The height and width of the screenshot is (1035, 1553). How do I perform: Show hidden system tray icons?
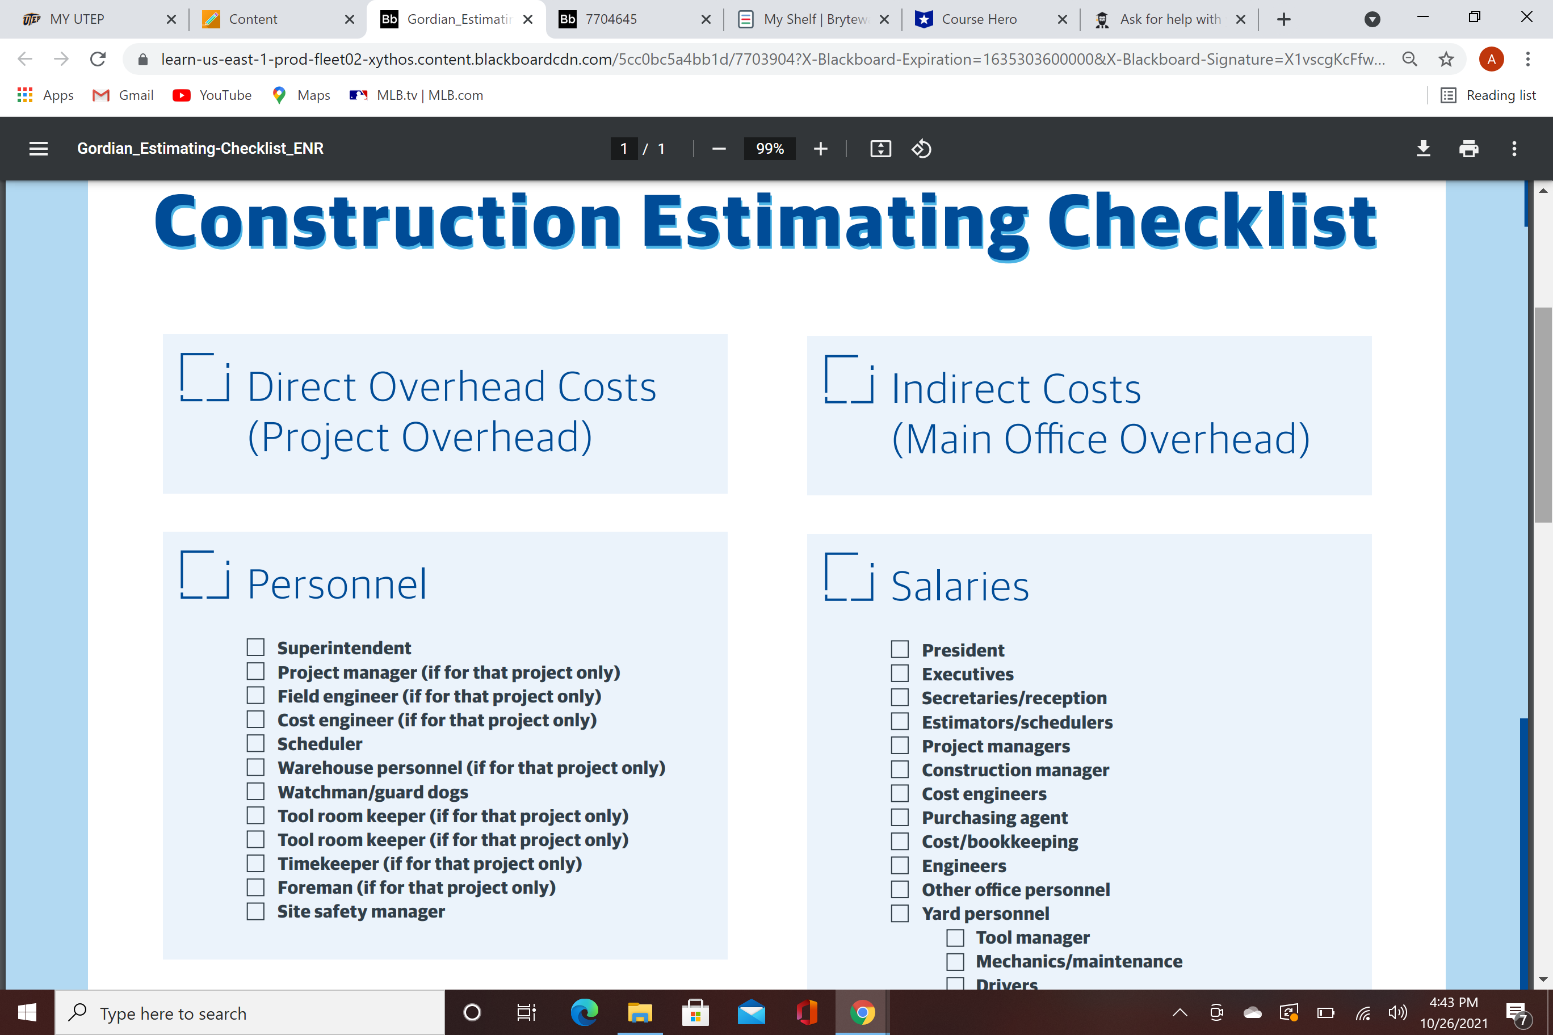[1180, 1012]
